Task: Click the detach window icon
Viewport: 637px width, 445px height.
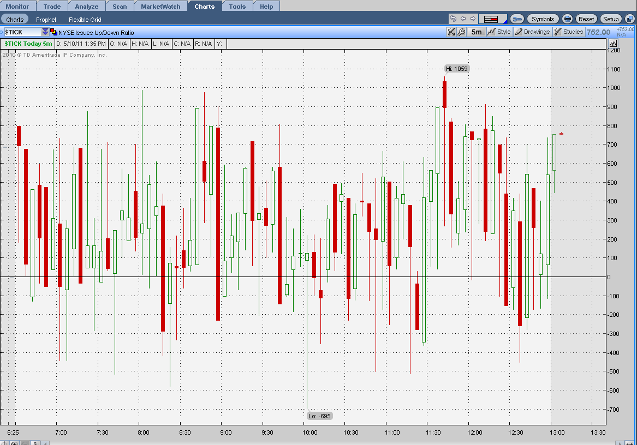Action: pos(630,19)
